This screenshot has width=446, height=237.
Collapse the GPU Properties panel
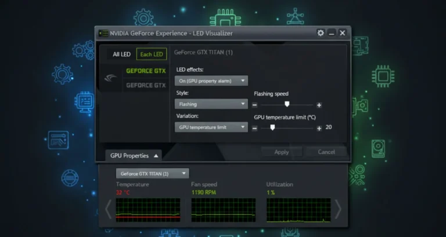[x=134, y=155]
